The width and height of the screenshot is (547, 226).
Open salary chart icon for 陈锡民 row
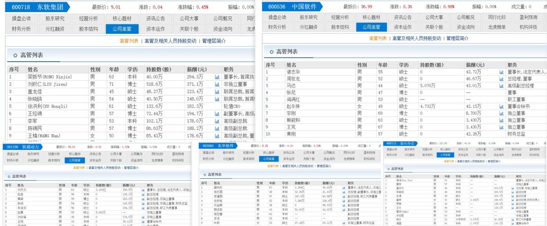point(217,128)
